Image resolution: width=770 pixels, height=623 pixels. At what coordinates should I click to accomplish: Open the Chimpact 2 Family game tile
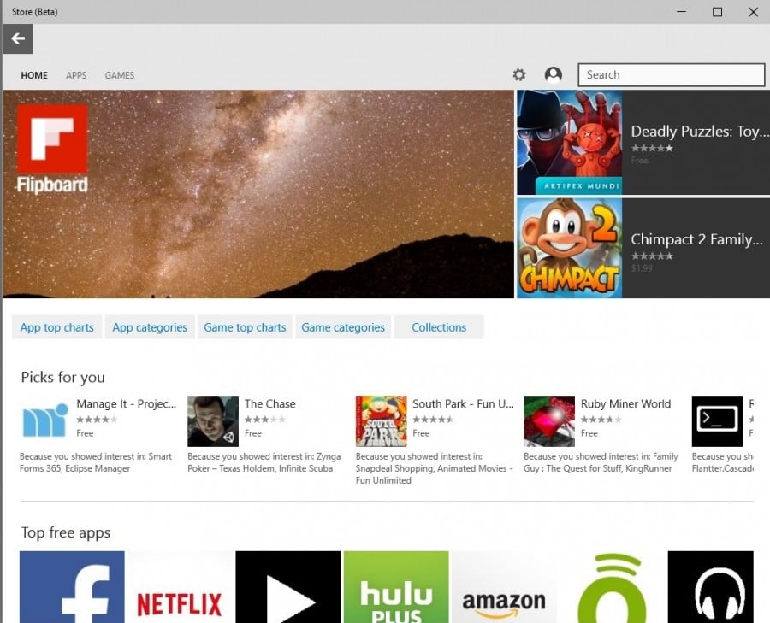642,248
